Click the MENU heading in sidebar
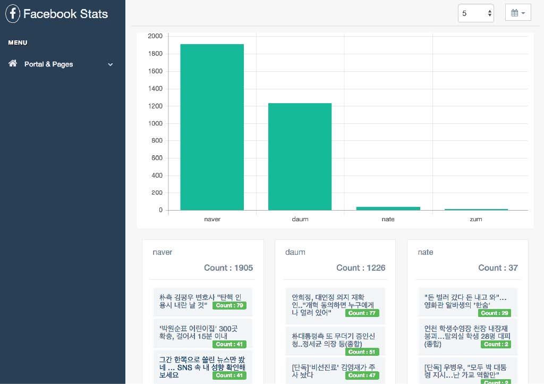544x384 pixels. tap(18, 43)
